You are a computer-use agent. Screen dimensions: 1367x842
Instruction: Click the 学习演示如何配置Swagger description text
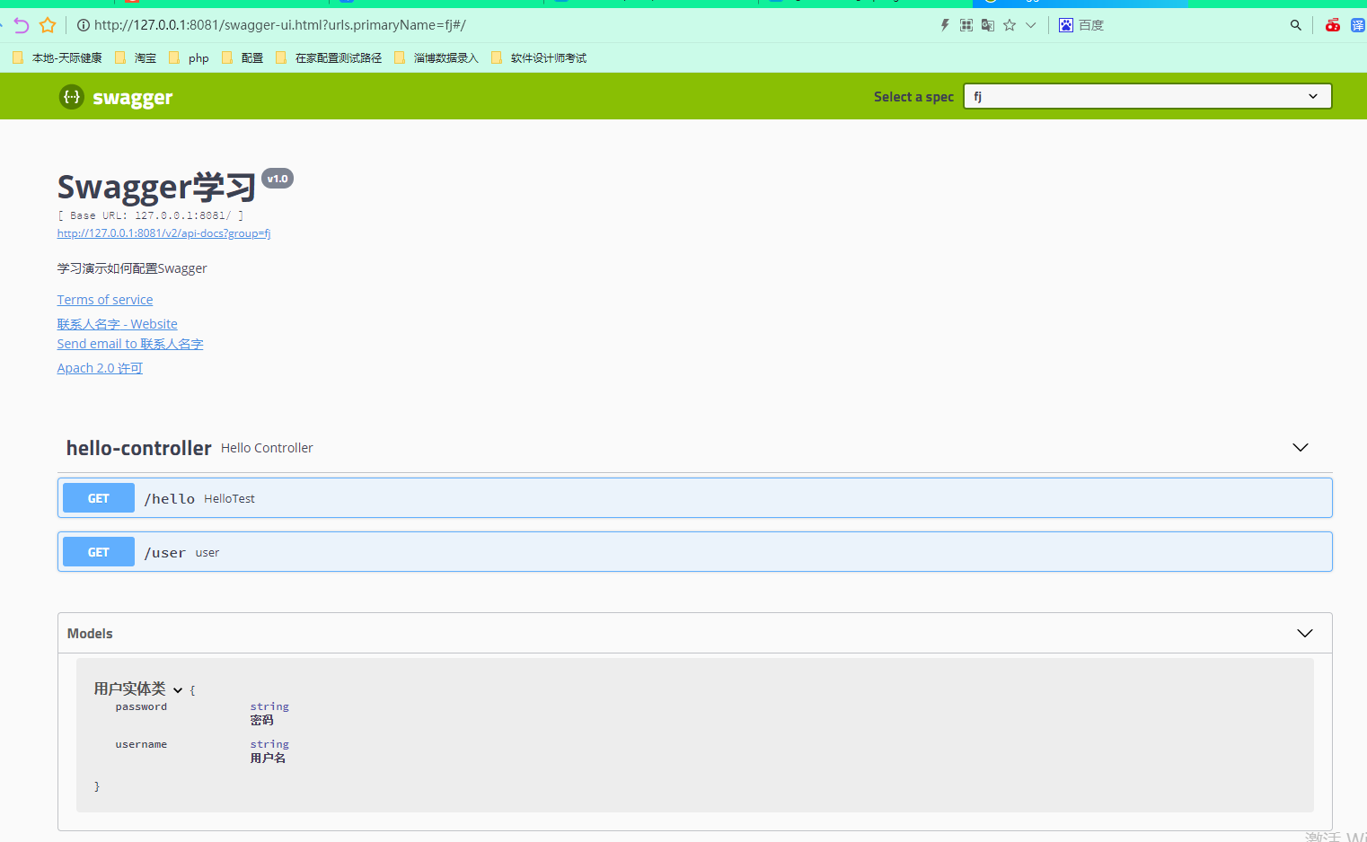(x=132, y=268)
